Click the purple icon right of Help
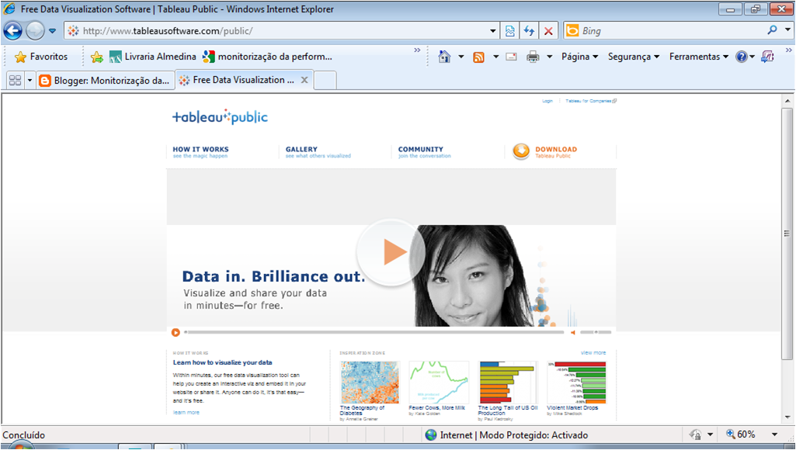 [767, 57]
